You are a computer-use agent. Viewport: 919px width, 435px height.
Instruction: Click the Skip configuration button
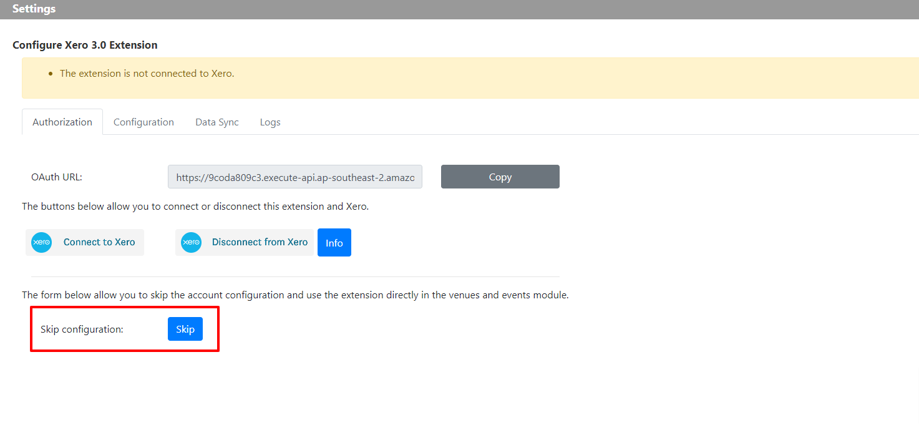[x=185, y=329]
